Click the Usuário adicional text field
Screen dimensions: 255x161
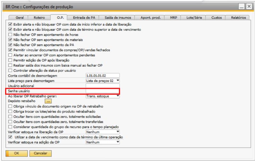click(102, 86)
